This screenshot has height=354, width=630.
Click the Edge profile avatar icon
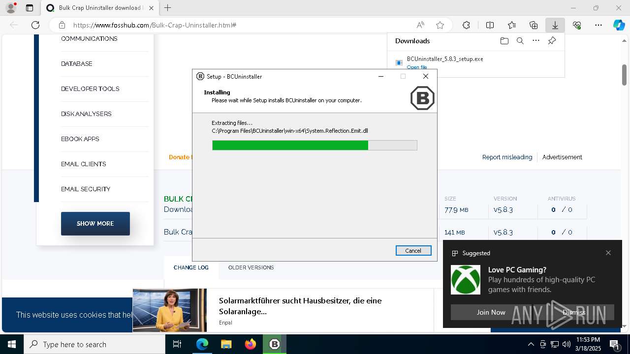[x=10, y=8]
